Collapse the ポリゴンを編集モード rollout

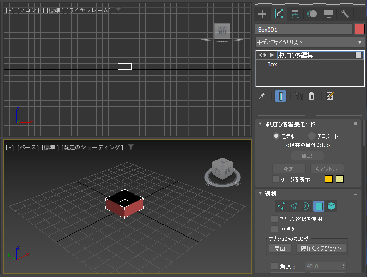[x=260, y=124]
